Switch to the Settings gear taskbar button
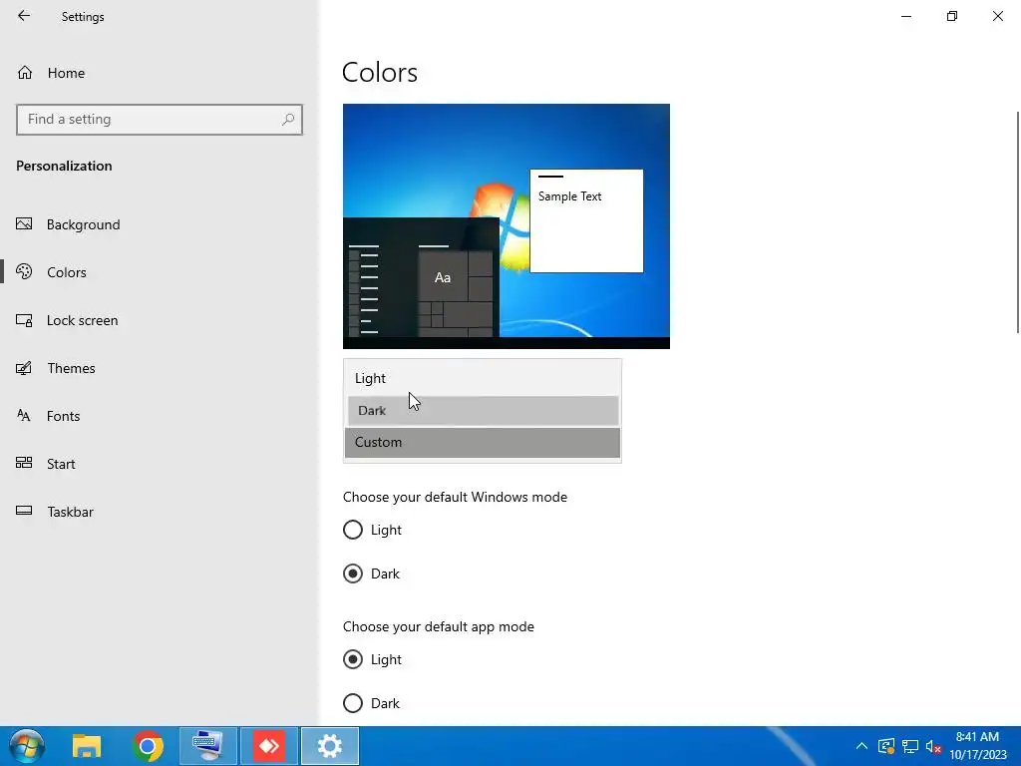Image resolution: width=1021 pixels, height=766 pixels. (329, 746)
